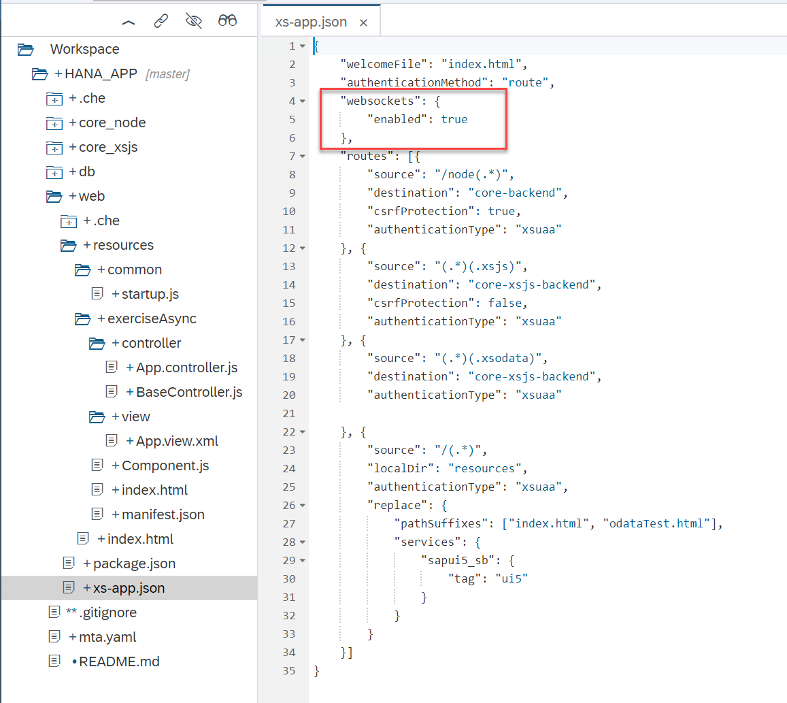Select the exerciseAsync folder label

point(152,318)
